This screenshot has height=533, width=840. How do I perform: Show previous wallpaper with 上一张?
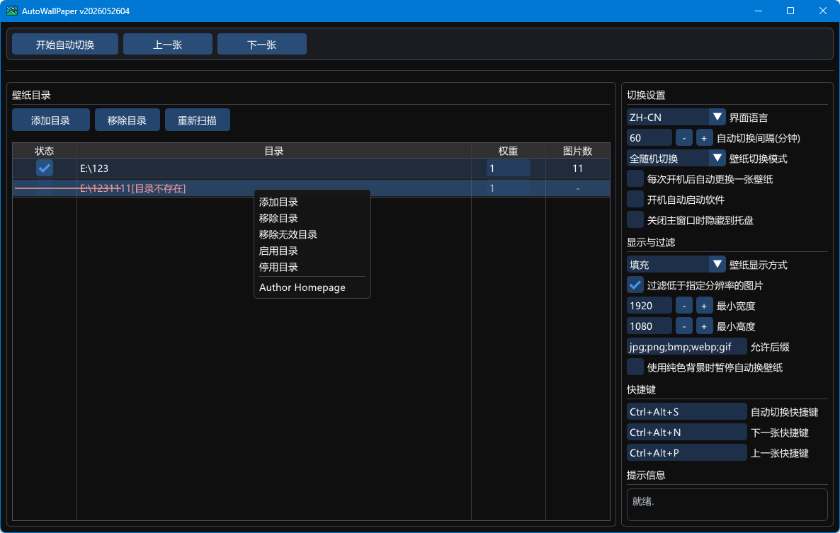(168, 45)
